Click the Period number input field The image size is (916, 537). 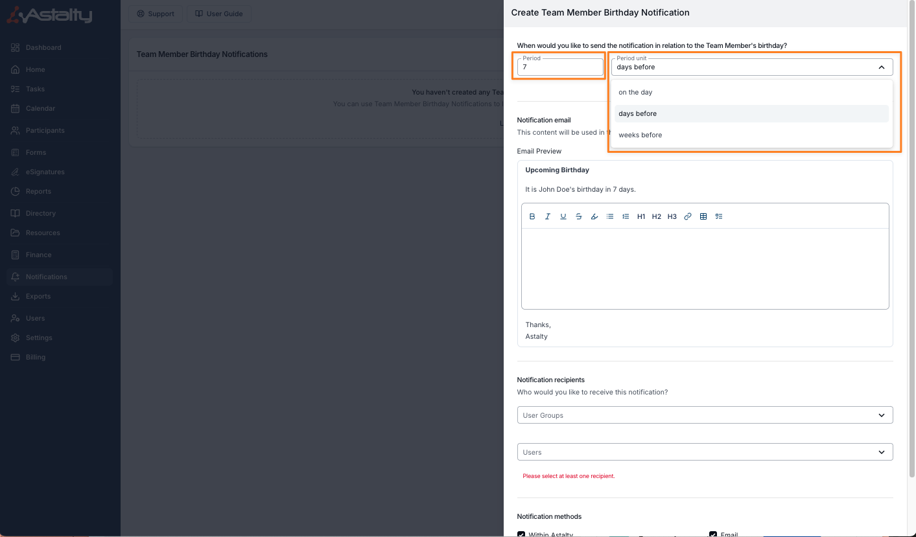coord(560,67)
